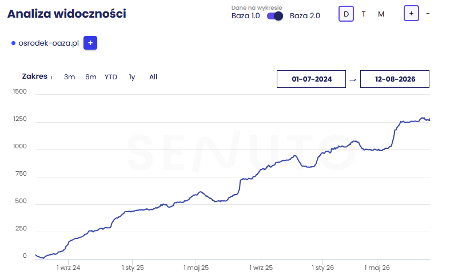The width and height of the screenshot is (450, 275).
Task: Switch to weekly T granularity
Action: pos(364,14)
